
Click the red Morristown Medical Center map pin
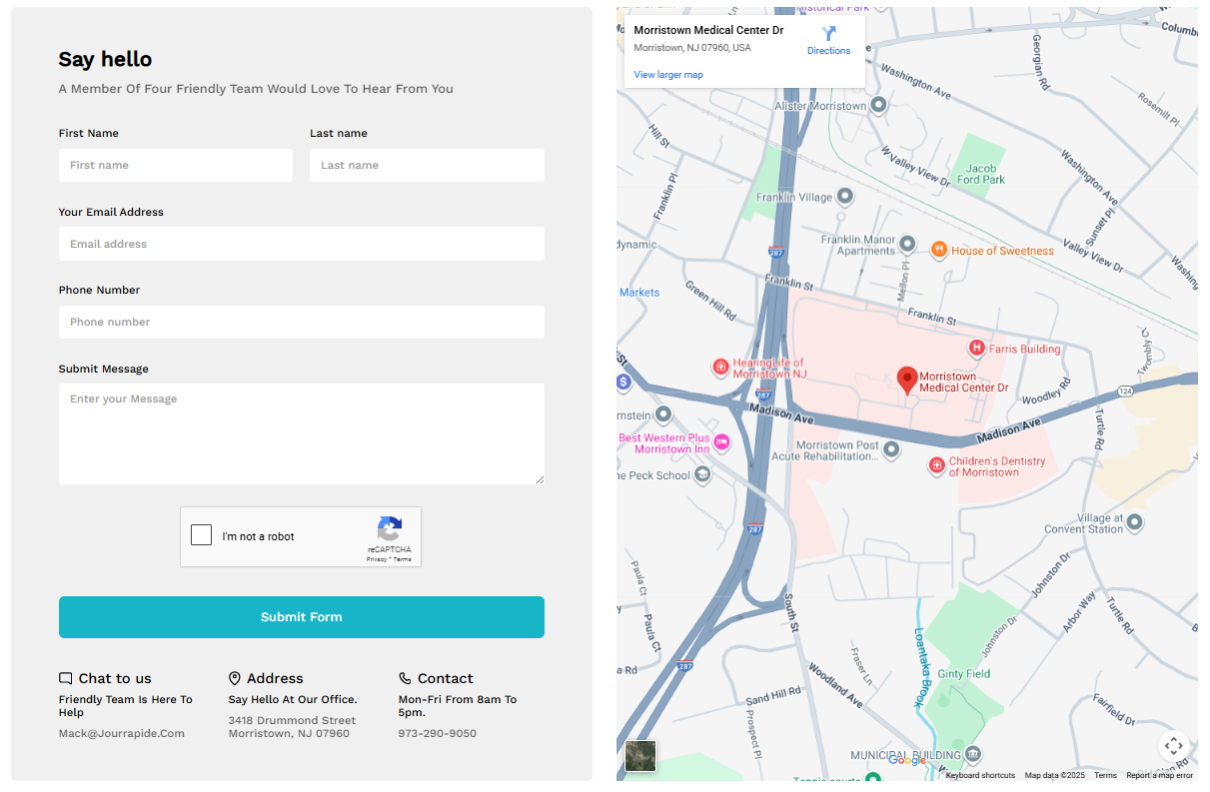pyautogui.click(x=907, y=380)
